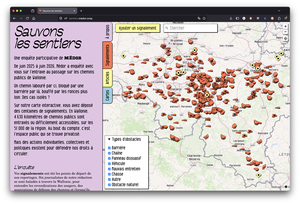The image size is (300, 204).
Task: Switch to the À propos tab
Action: (x=107, y=32)
